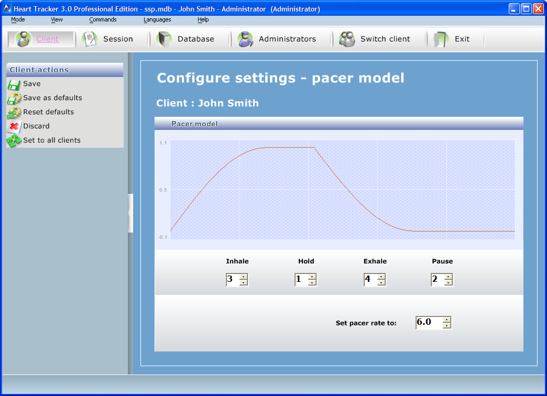This screenshot has width=547, height=396.
Task: Click the green Save floppy icon
Action: coord(14,84)
